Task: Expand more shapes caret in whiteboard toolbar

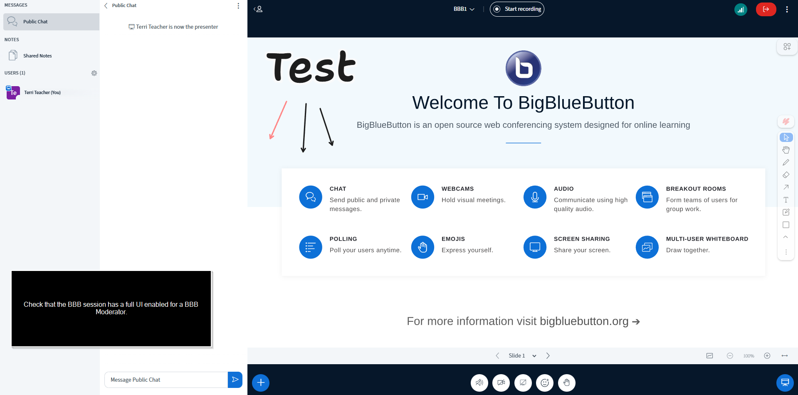Action: coord(786,237)
